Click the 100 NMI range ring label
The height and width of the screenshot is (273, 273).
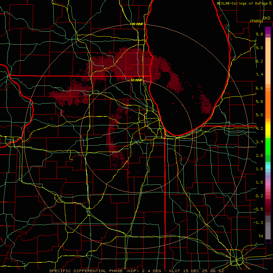pyautogui.click(x=136, y=24)
